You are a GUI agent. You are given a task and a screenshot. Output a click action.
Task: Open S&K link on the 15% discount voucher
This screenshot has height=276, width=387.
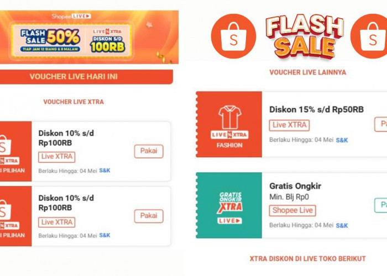click(x=342, y=140)
